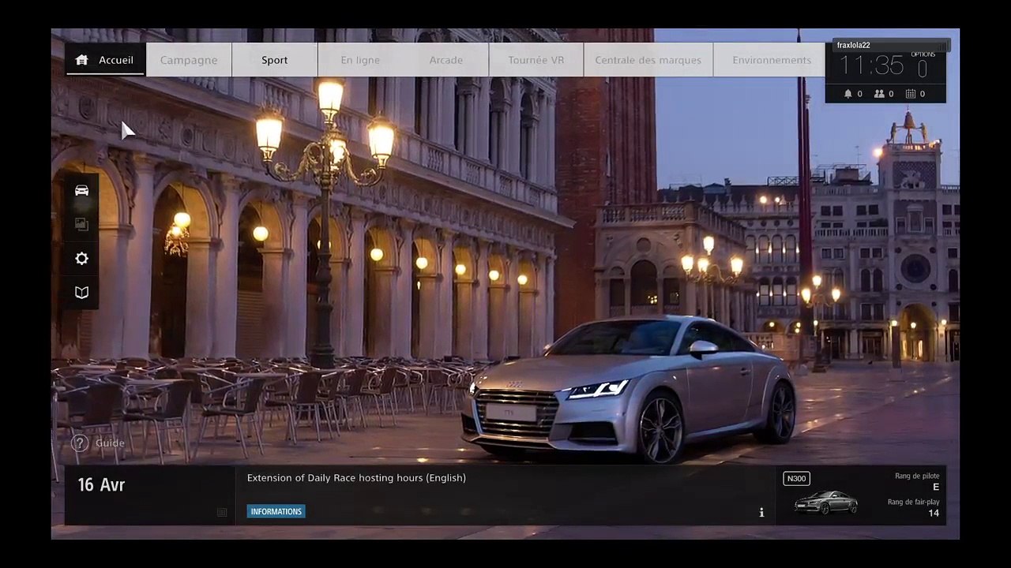This screenshot has width=1011, height=568.
Task: Select the N300 class badge
Action: (796, 479)
